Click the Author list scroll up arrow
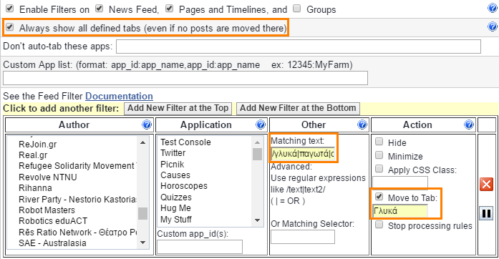The width and height of the screenshot is (499, 259). coord(143,142)
